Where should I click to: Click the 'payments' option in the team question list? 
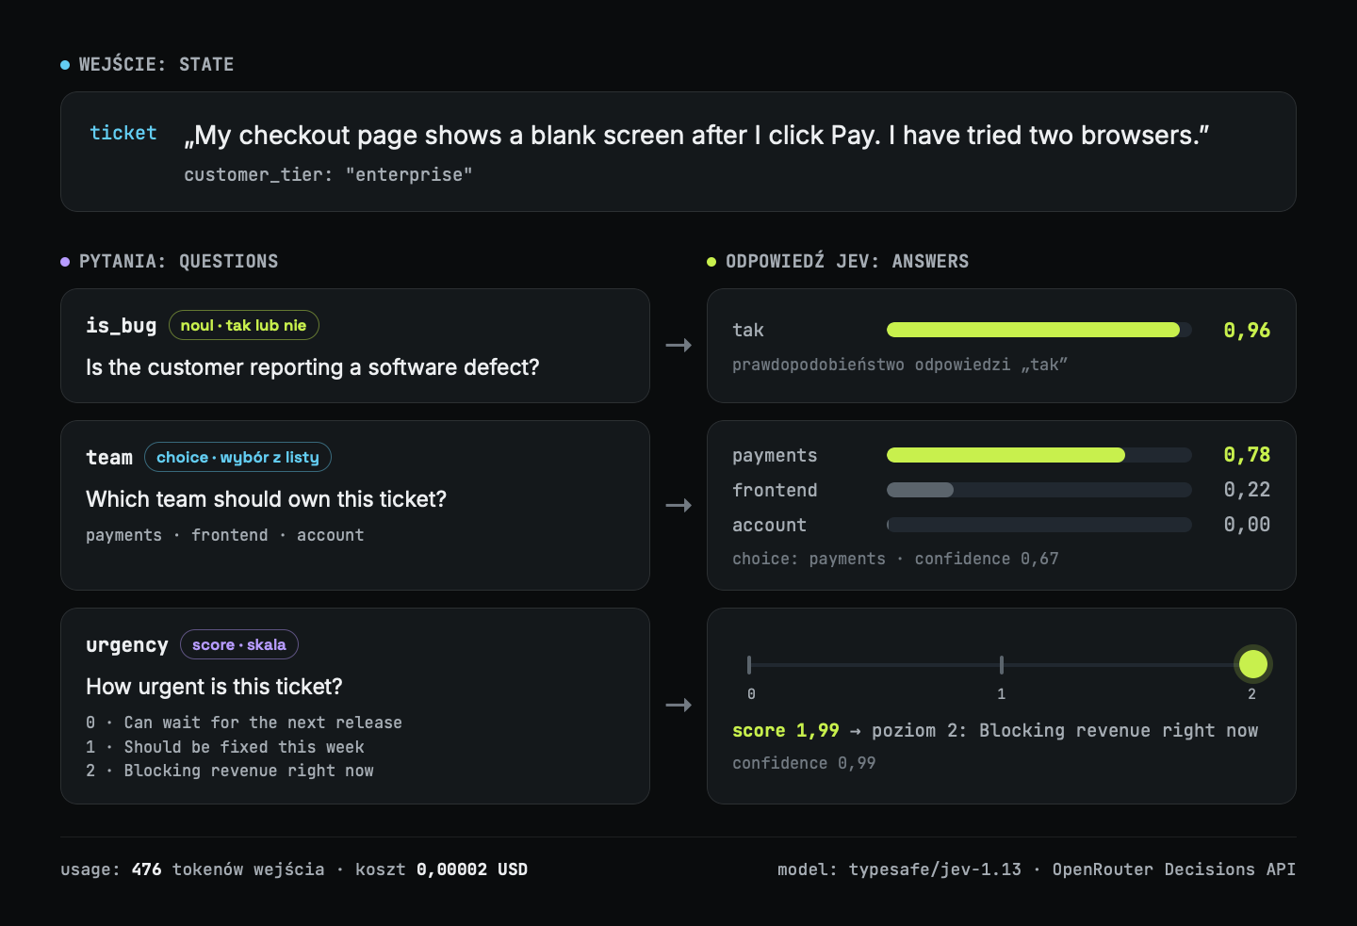[x=123, y=535]
